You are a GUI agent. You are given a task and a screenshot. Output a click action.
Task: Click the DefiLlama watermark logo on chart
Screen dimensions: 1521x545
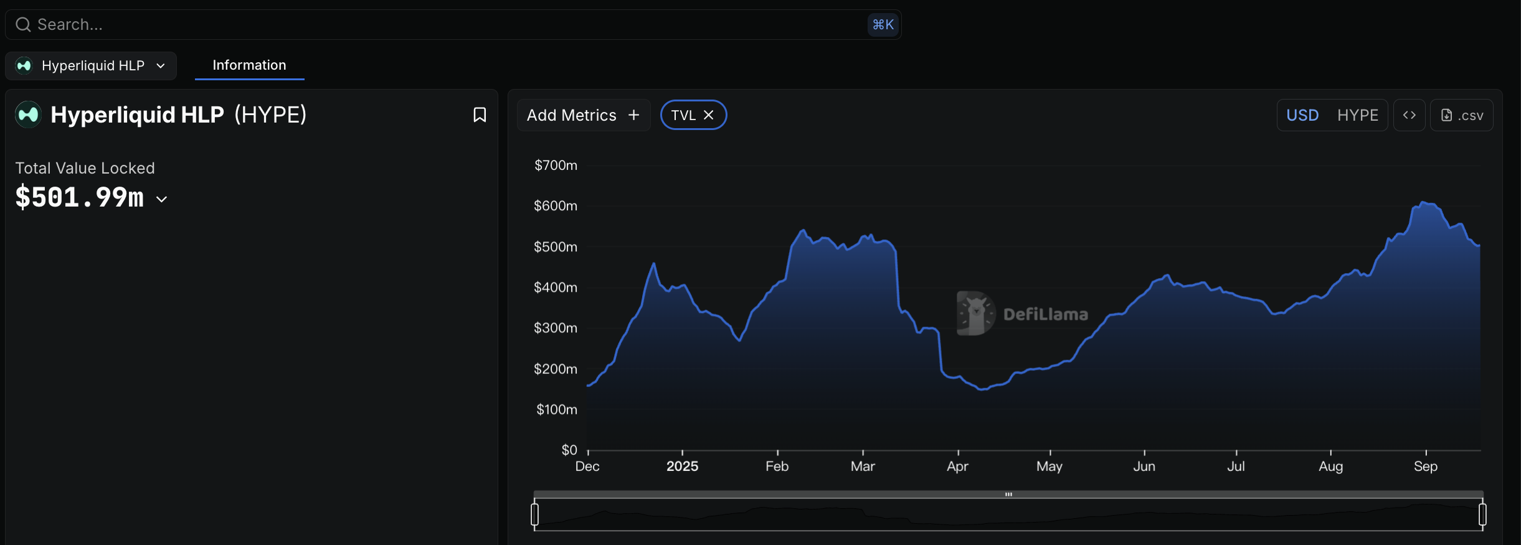point(975,314)
